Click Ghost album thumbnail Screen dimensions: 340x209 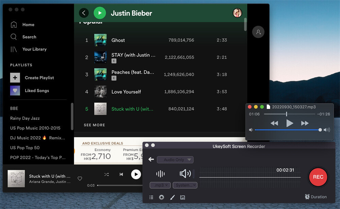(x=100, y=40)
